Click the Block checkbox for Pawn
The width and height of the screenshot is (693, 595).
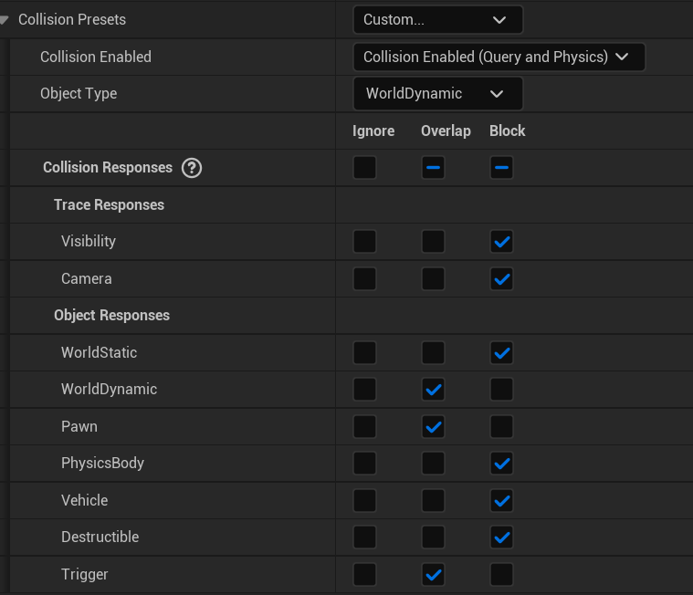coord(501,426)
